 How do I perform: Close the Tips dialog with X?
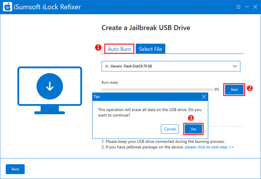pyautogui.click(x=204, y=97)
